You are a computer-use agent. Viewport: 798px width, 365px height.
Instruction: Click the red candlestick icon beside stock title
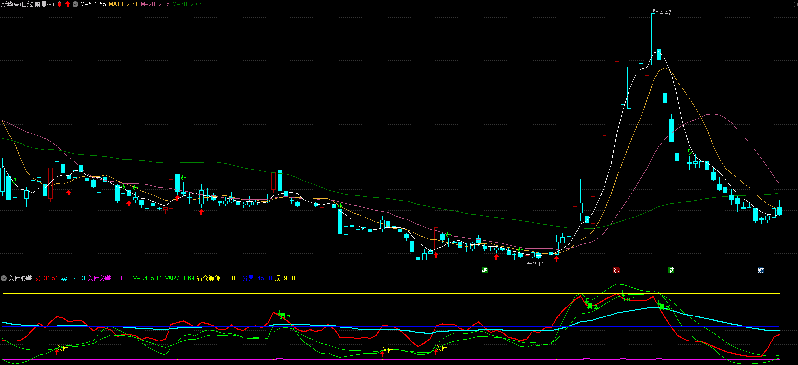tap(60, 4)
